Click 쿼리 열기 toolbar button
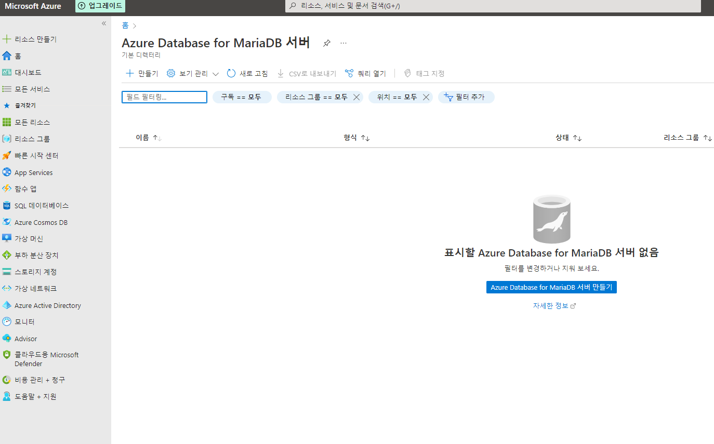 click(365, 73)
